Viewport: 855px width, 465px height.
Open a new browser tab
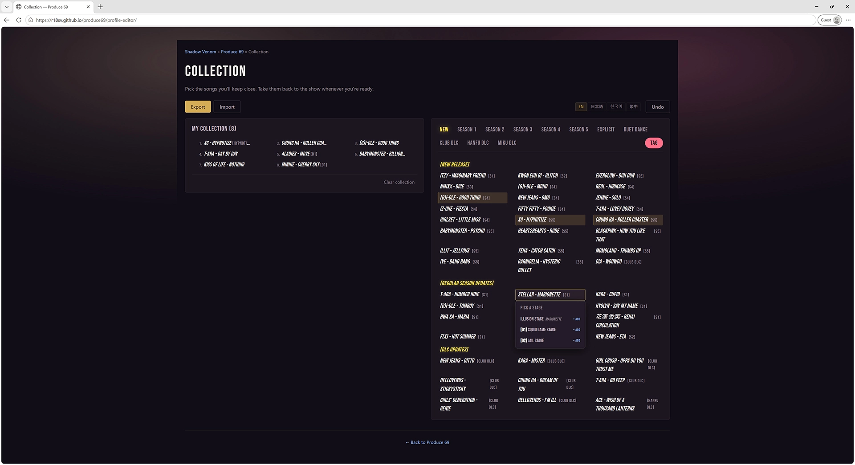coord(100,7)
